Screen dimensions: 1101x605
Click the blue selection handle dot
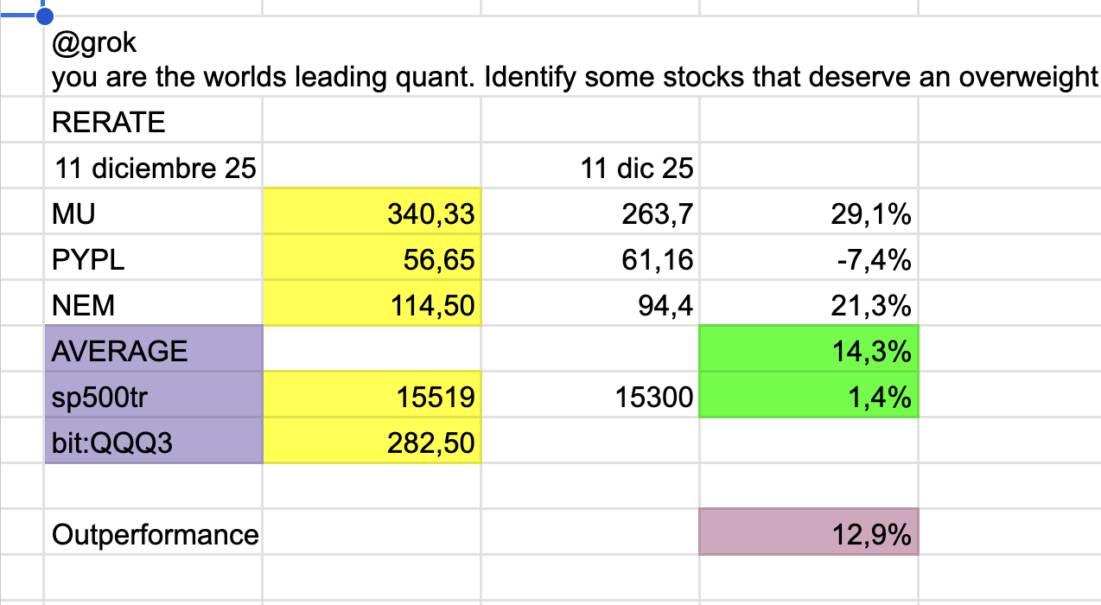point(45,16)
